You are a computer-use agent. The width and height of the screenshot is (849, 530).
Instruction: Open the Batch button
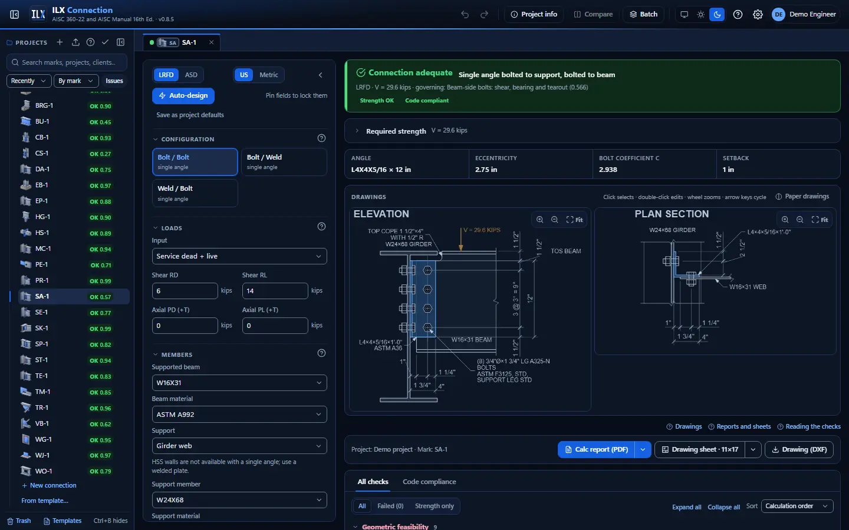click(x=643, y=14)
